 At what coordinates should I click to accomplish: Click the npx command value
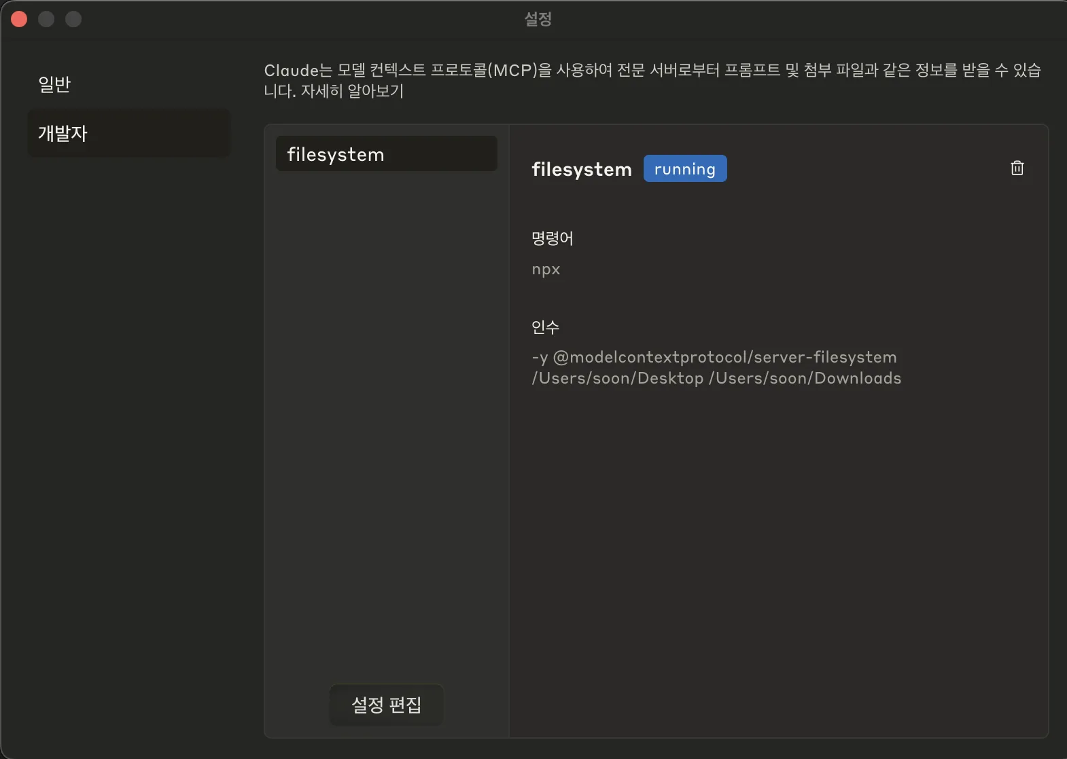pos(546,270)
